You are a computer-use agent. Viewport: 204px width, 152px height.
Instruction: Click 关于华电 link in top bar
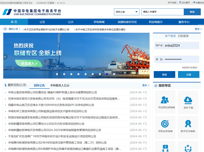(172, 3)
